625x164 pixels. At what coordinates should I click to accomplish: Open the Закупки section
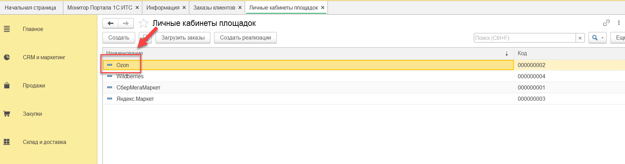coord(32,114)
